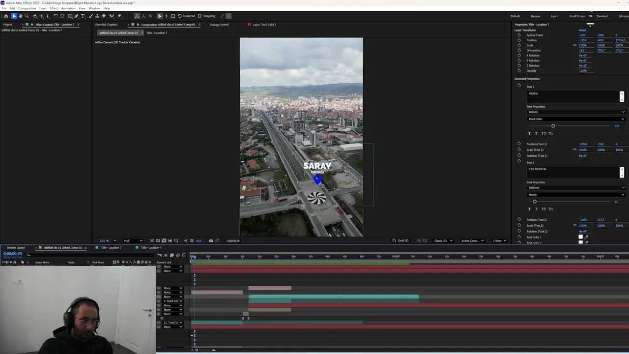
Task: Open the Active Camera view dropdown
Action: coord(472,241)
